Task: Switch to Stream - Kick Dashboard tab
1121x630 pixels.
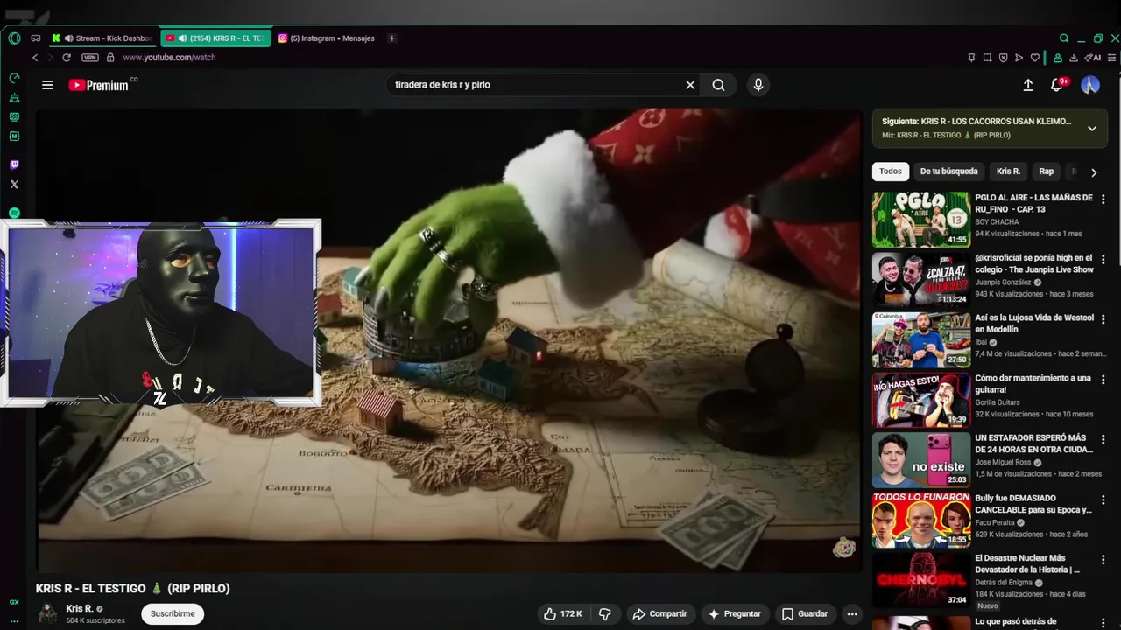Action: tap(104, 38)
